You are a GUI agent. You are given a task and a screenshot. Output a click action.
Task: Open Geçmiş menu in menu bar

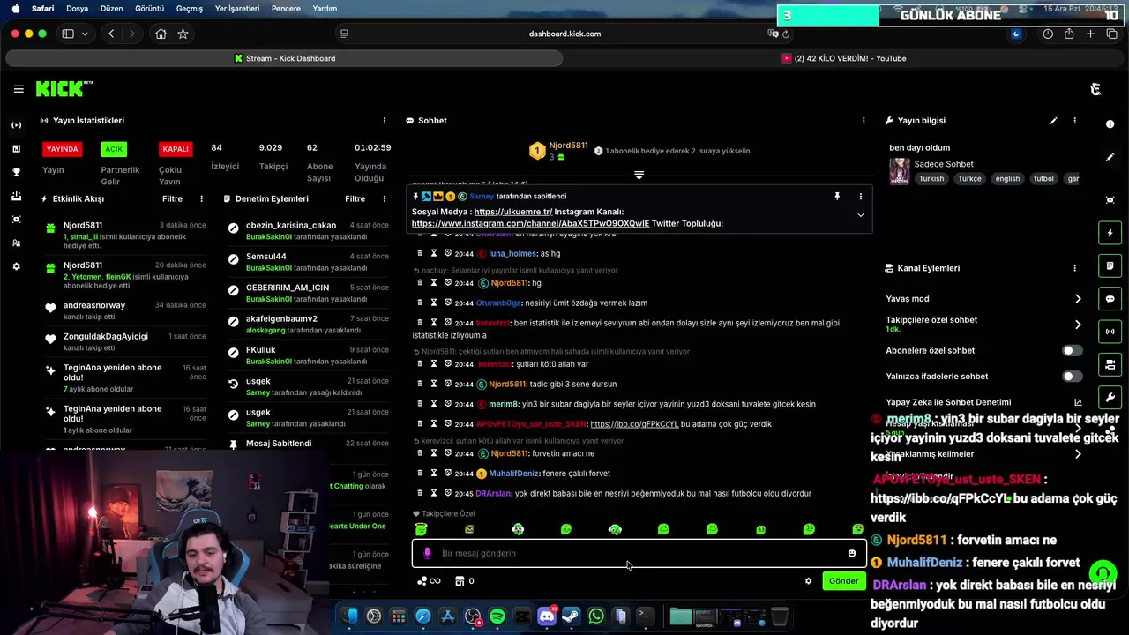click(190, 8)
